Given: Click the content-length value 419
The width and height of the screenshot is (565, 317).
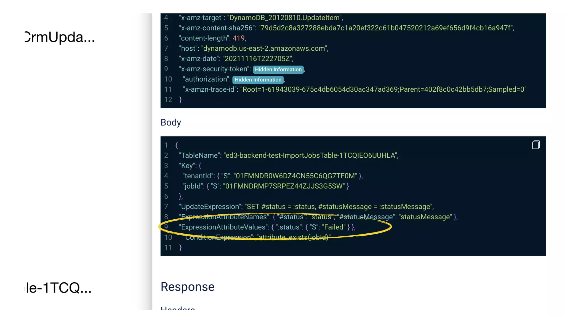Looking at the screenshot, I should tap(238, 38).
